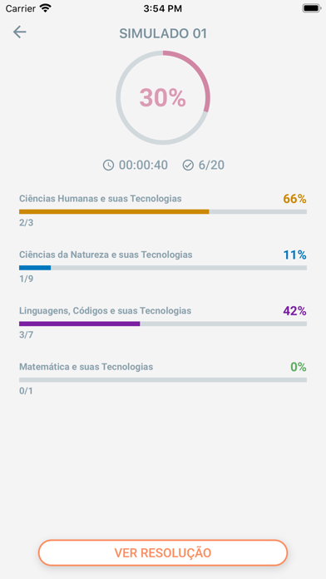Tap the Wi-Fi icon in status bar

tap(46, 8)
